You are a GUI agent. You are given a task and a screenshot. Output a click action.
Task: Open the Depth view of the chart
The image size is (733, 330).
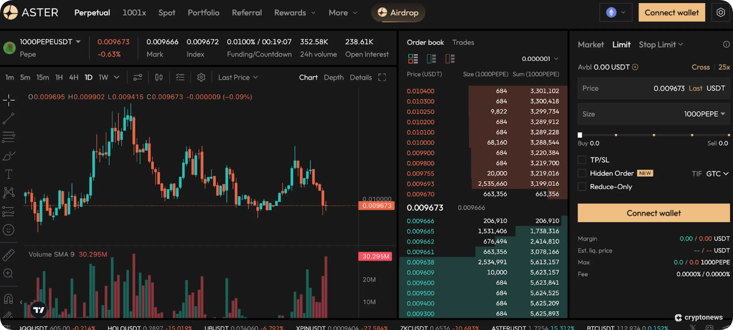[x=333, y=77]
